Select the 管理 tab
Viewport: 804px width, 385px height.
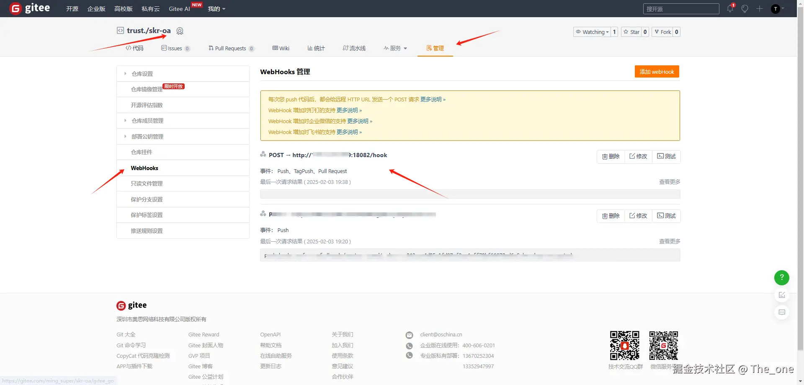tap(435, 48)
